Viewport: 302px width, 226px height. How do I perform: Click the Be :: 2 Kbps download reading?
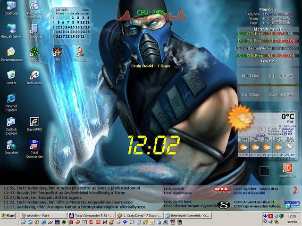point(251,76)
